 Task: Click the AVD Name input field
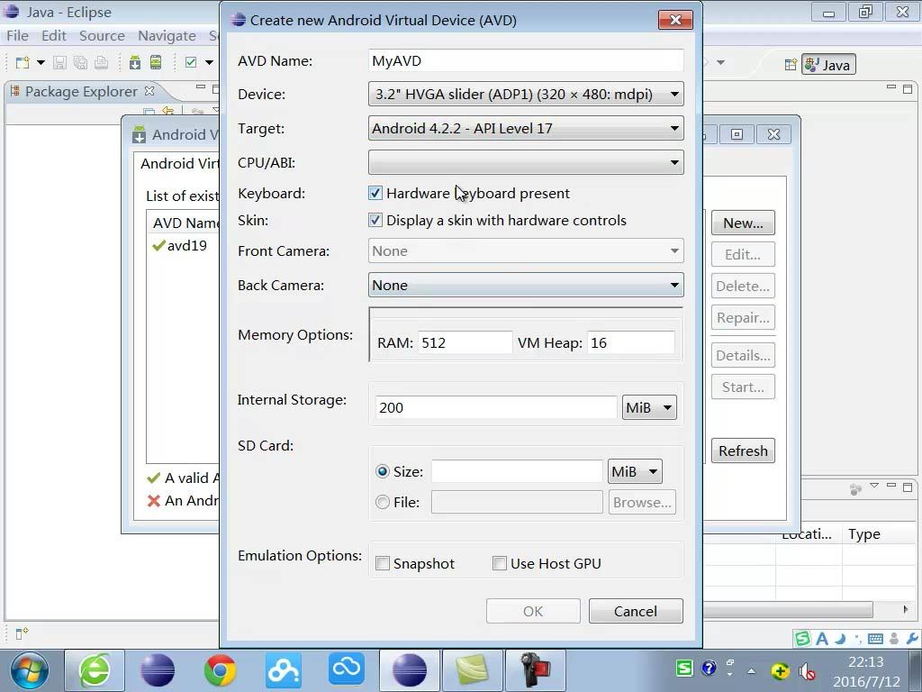tap(526, 60)
